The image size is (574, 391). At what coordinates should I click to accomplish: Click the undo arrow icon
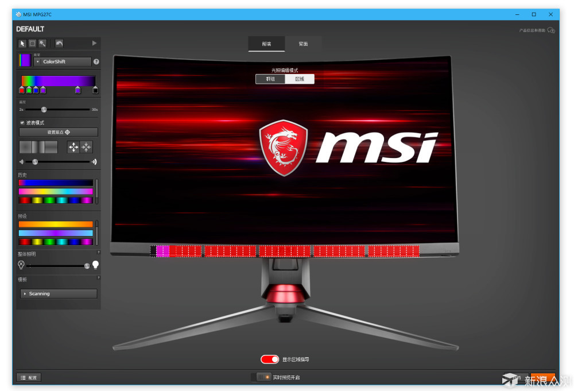point(59,43)
